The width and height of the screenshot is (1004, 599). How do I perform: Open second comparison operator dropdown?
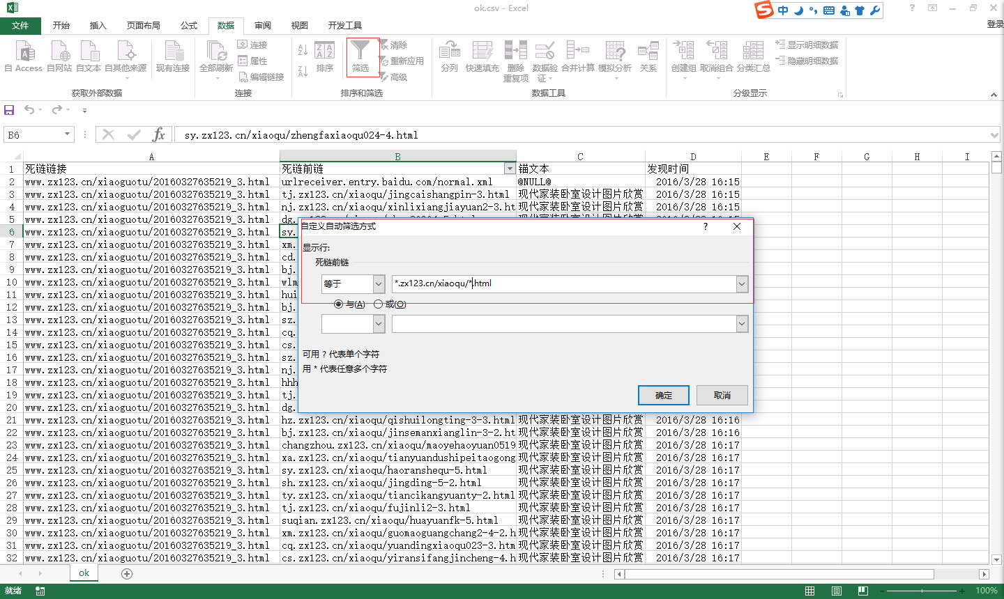click(379, 324)
